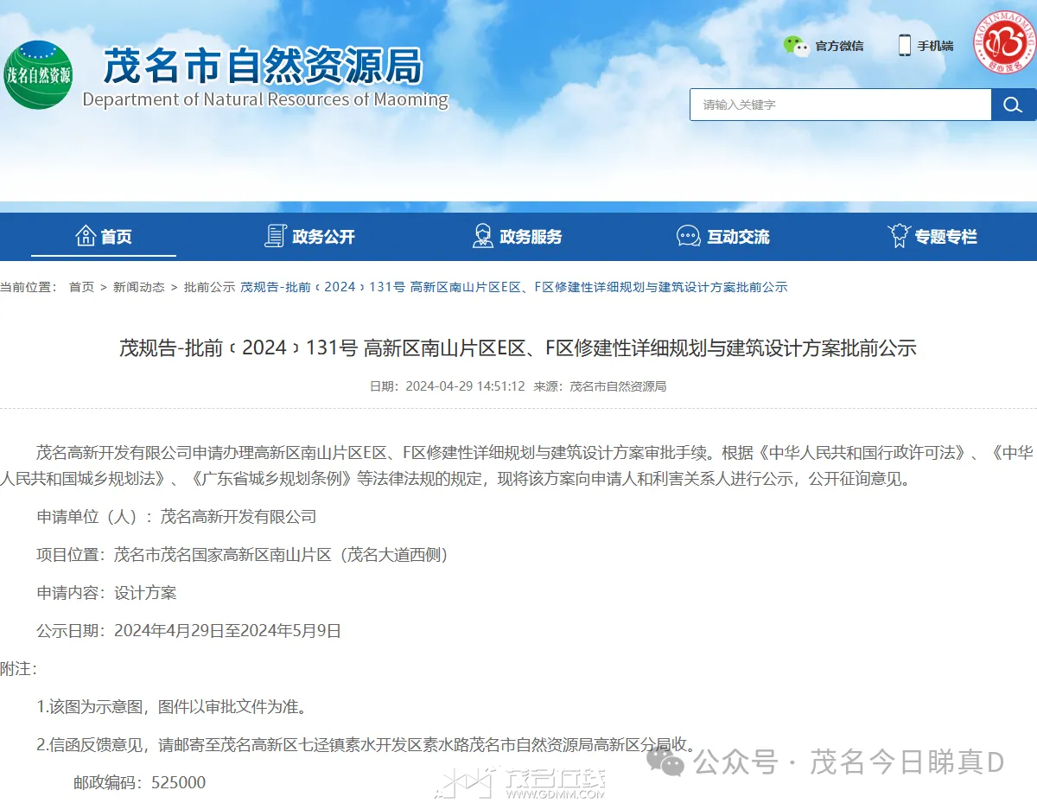Open the 政务公开 navigation menu
Image resolution: width=1037 pixels, height=803 pixels.
pos(323,237)
